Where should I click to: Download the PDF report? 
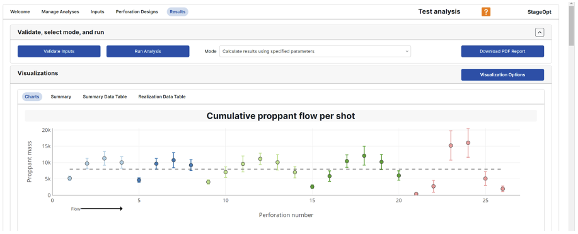point(502,51)
